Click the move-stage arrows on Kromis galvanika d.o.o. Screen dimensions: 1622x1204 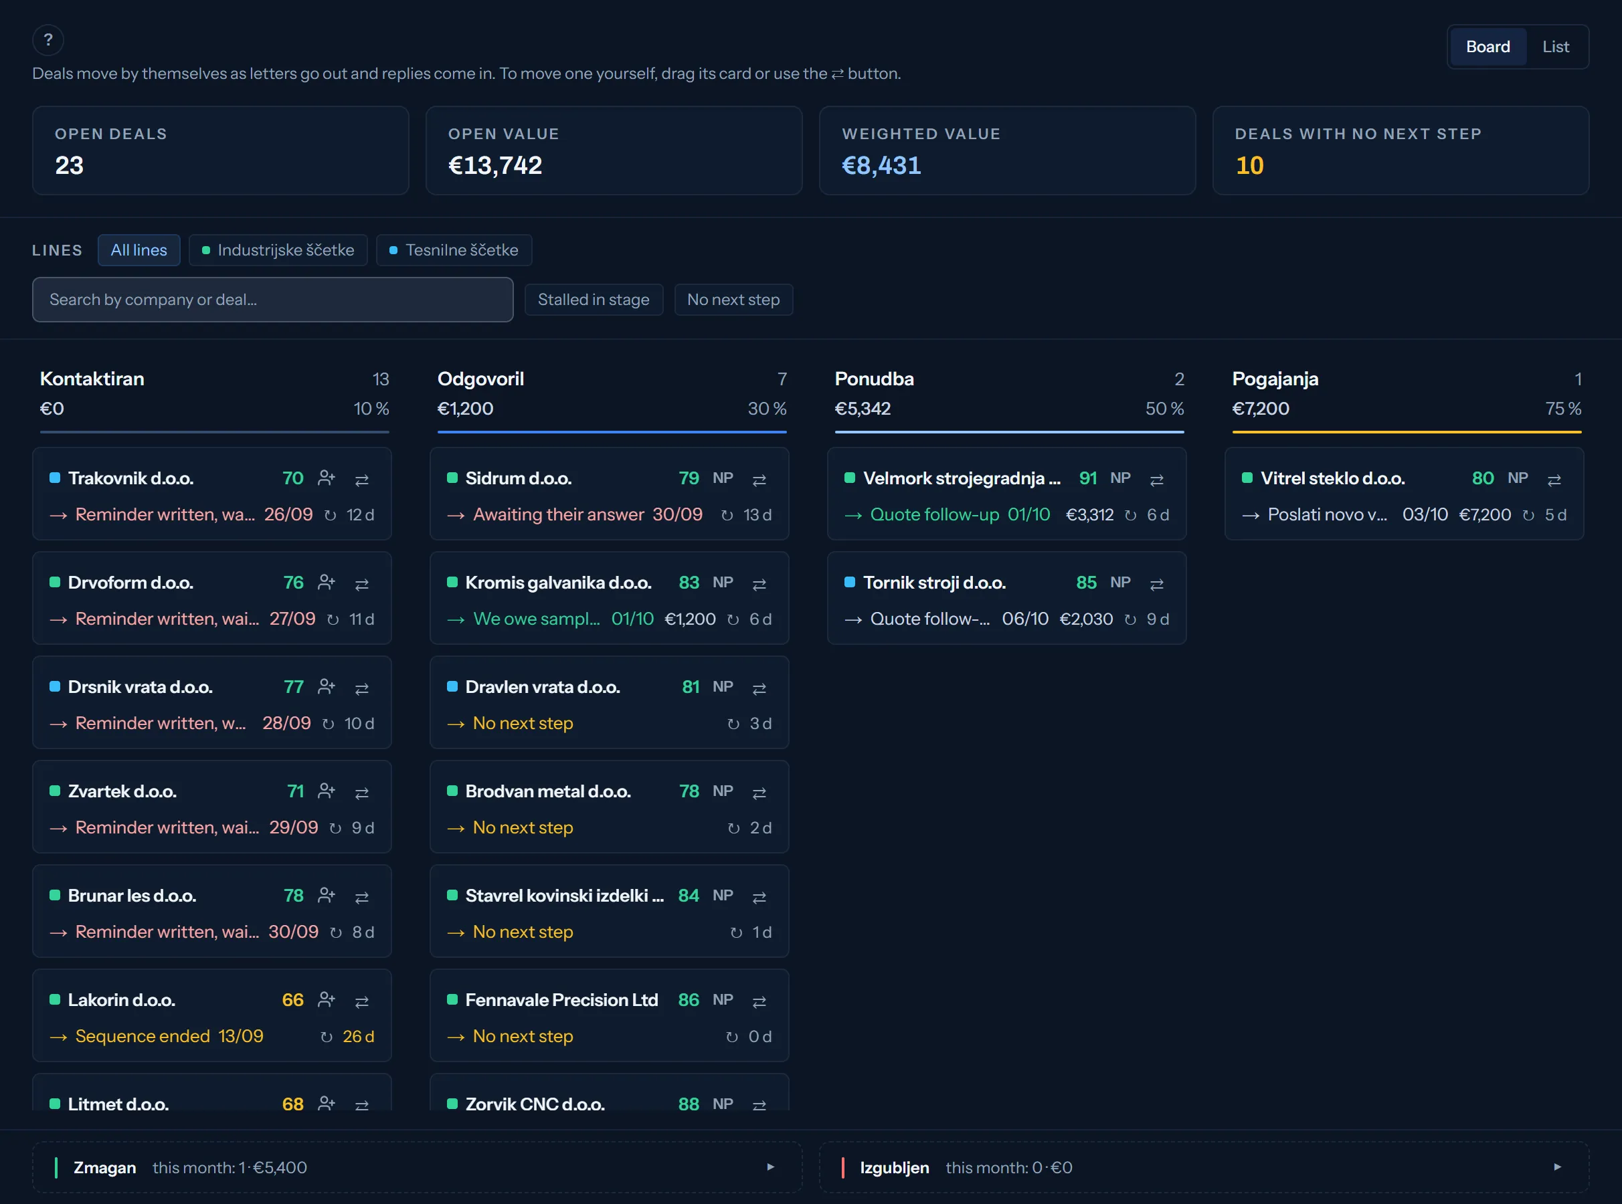(759, 584)
